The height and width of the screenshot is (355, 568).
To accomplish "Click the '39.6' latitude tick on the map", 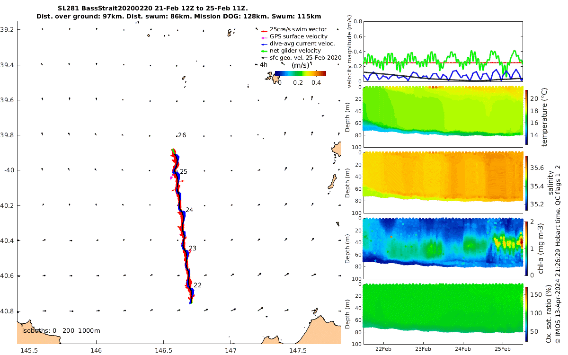I will click(x=8, y=100).
